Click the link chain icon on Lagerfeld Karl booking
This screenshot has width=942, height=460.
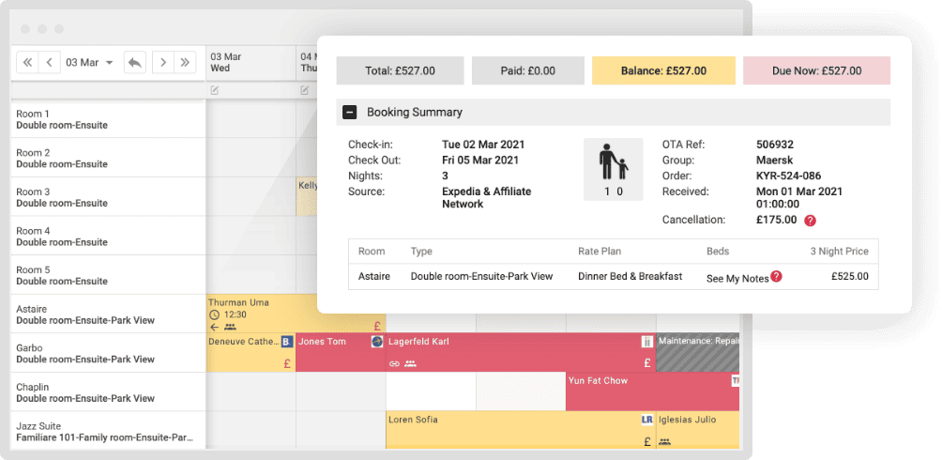(x=394, y=363)
